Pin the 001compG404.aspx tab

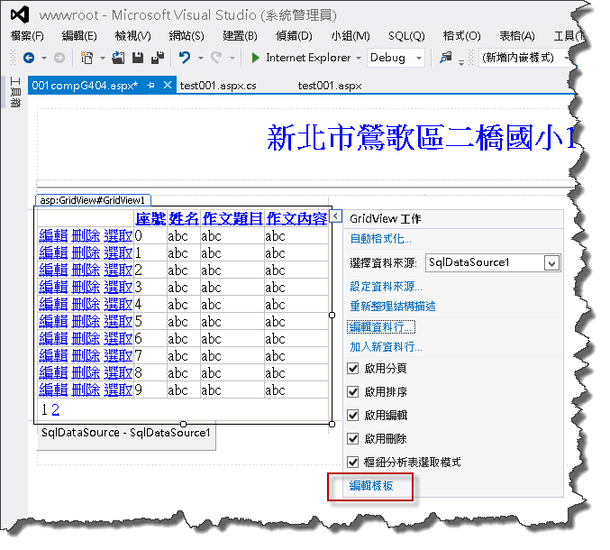tap(151, 86)
